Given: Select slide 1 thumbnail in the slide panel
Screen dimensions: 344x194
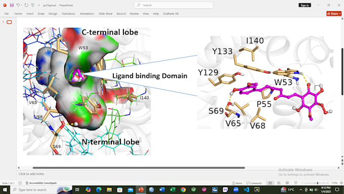Looking at the screenshot, I should coord(9,22).
